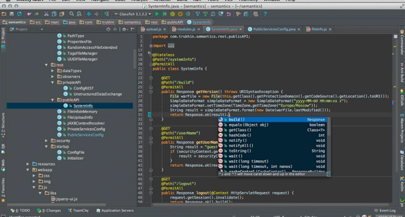
Task: Open the Structure side panel
Action: point(3,125)
